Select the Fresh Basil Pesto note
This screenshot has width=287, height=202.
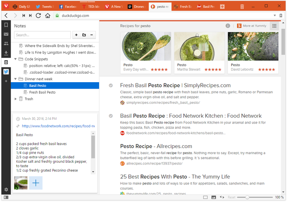click(x=55, y=92)
